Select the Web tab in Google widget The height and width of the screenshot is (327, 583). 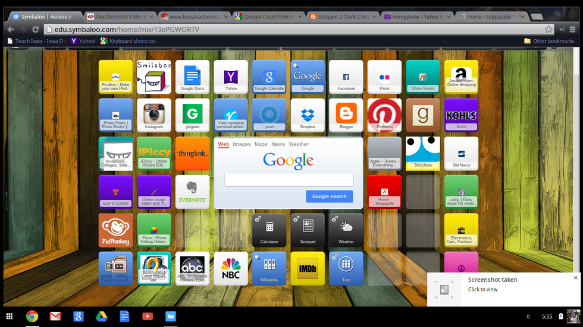click(224, 144)
